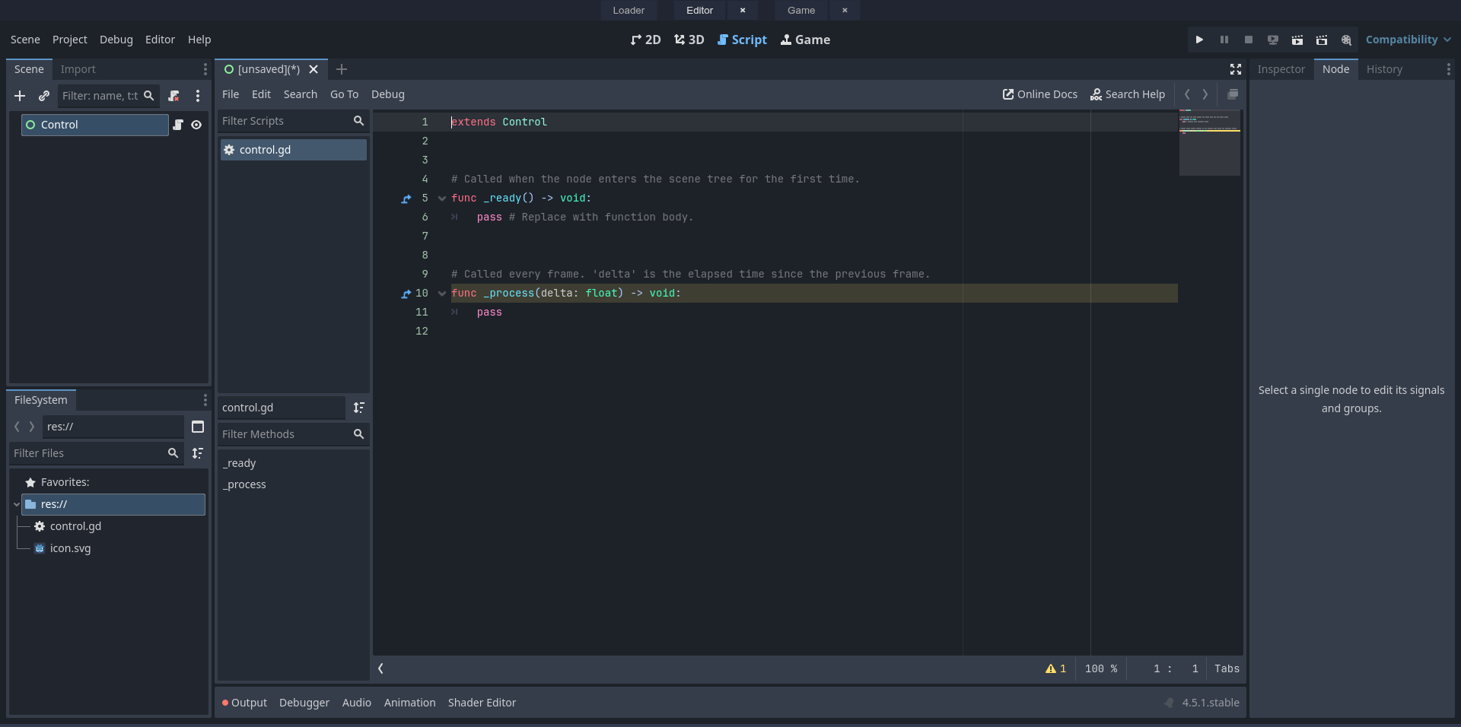Open Online Docs link

coord(1039,94)
